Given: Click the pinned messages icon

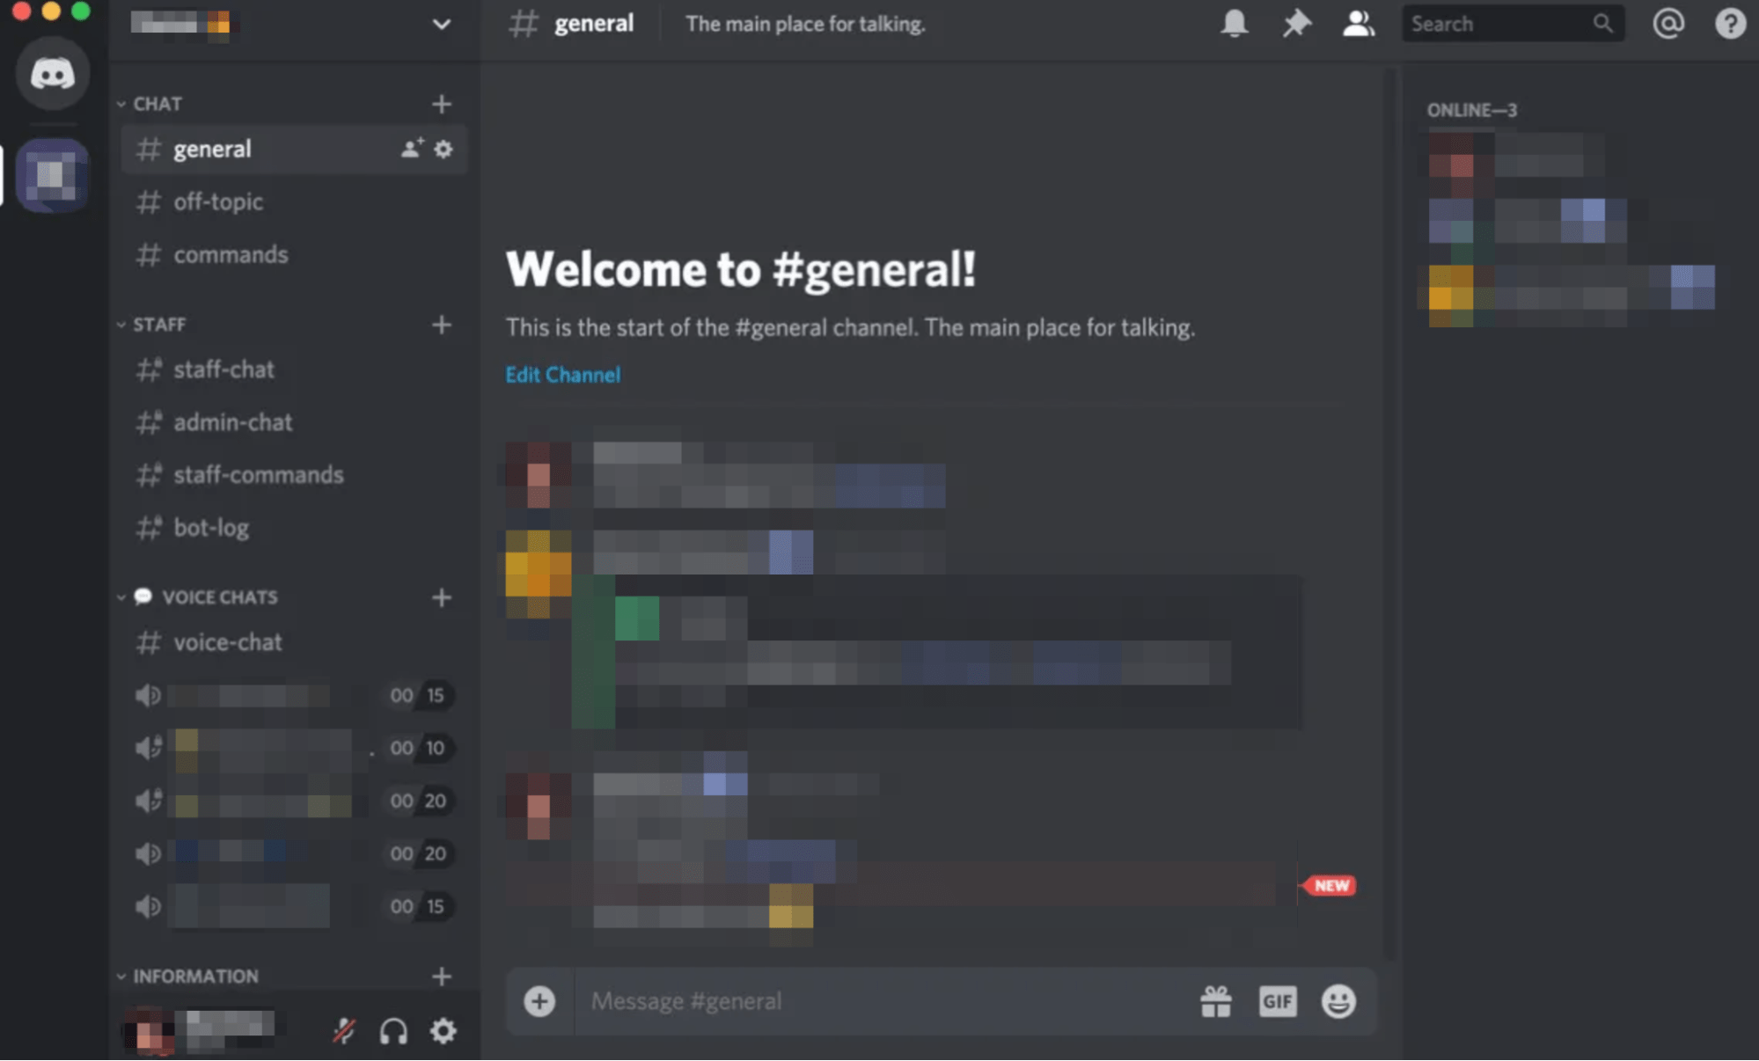Looking at the screenshot, I should pos(1295,23).
